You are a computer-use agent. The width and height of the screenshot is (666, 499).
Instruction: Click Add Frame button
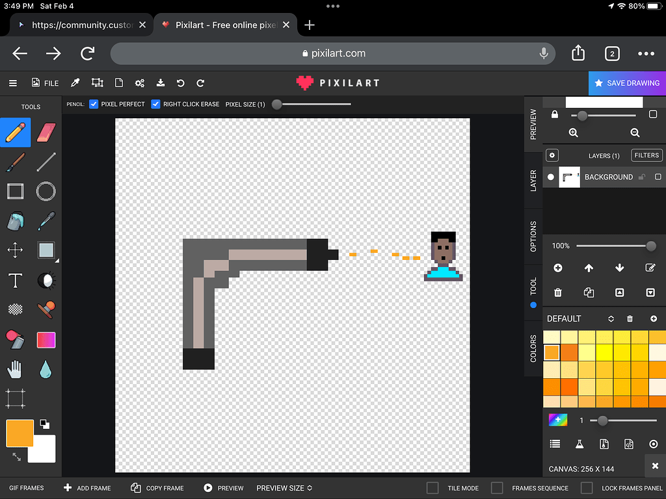point(87,488)
